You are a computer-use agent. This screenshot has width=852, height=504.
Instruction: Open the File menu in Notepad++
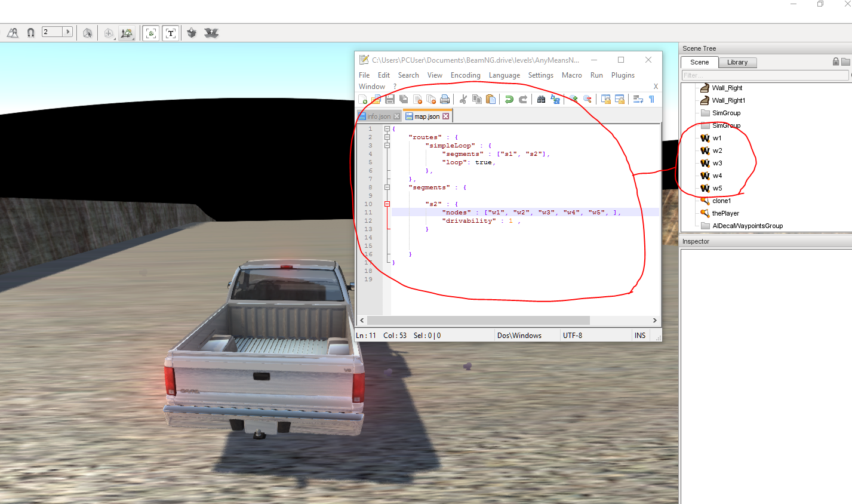click(x=364, y=75)
